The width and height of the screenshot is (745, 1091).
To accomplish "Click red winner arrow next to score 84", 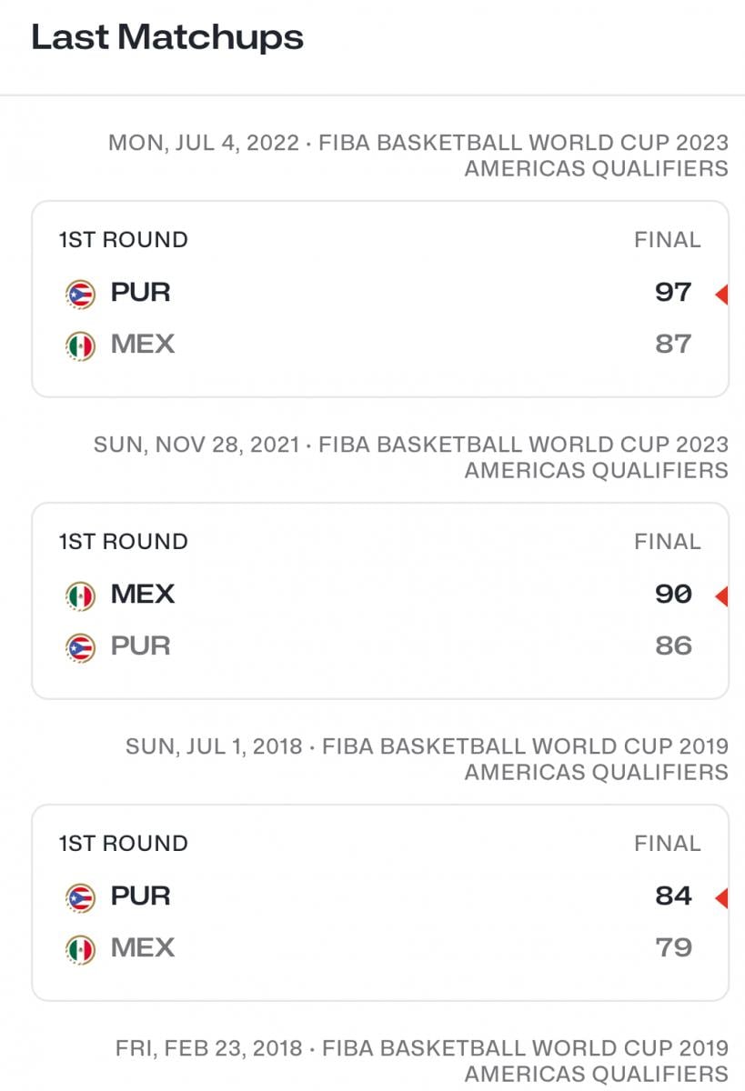I will coord(721,898).
